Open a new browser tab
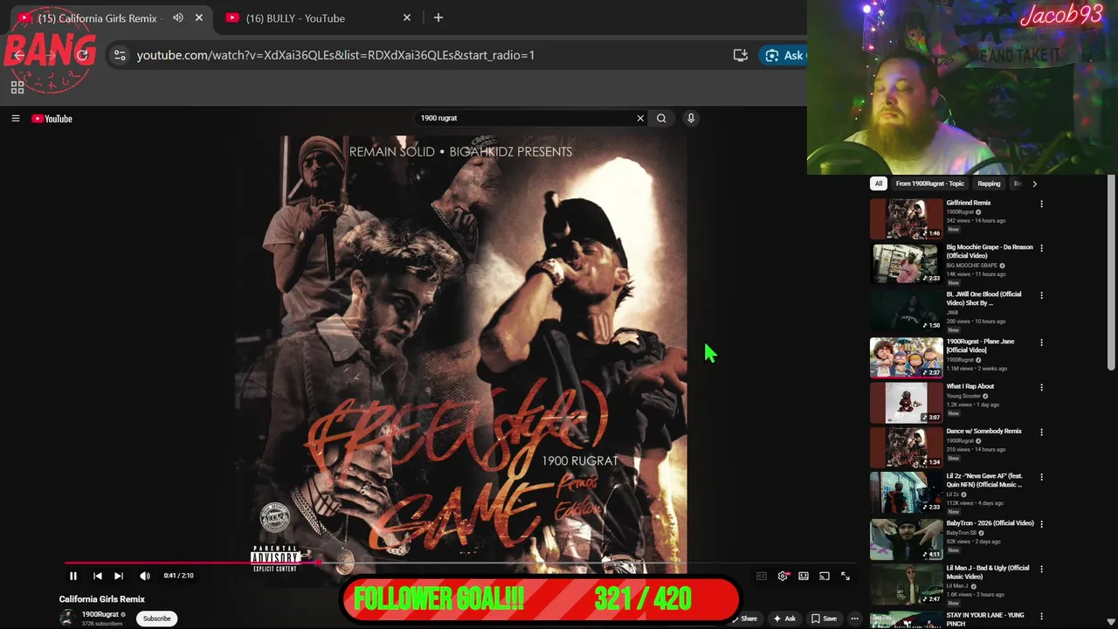This screenshot has width=1118, height=629. click(x=438, y=17)
